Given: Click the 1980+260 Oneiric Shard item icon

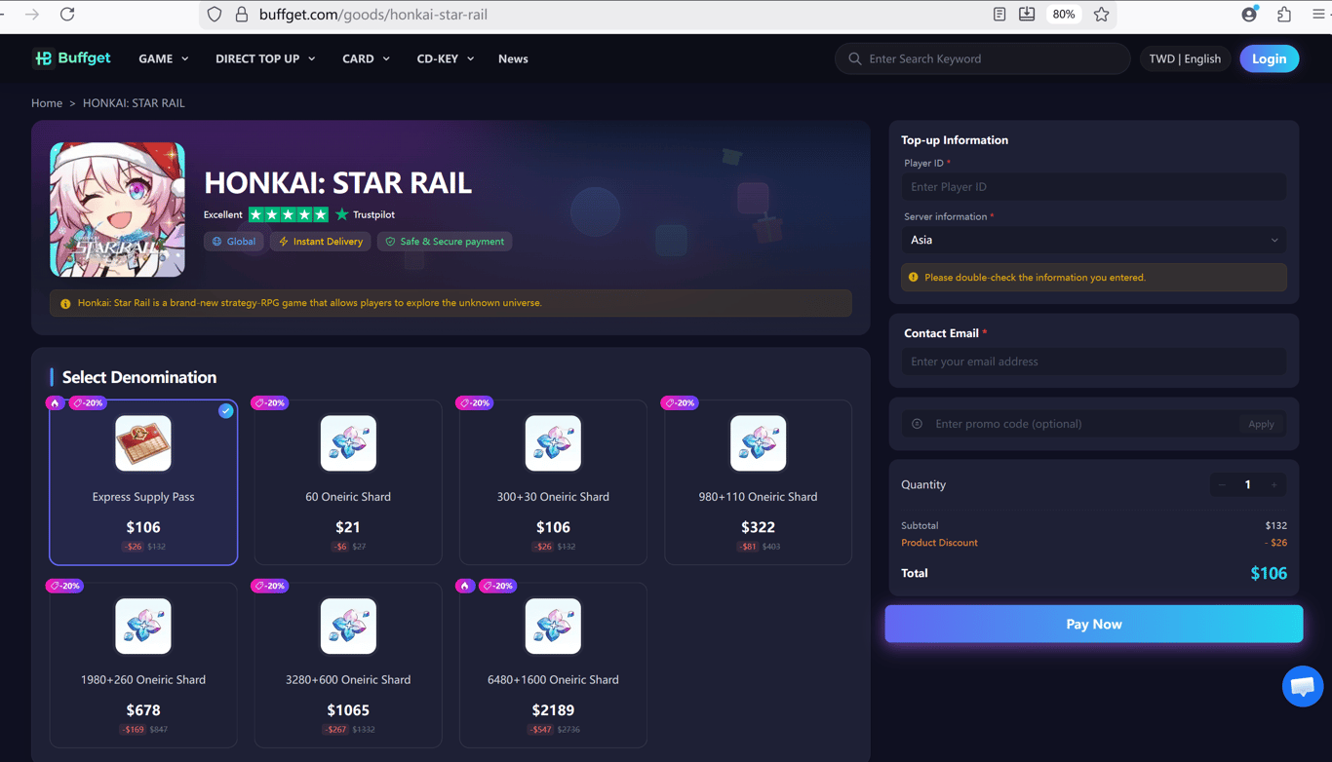Looking at the screenshot, I should (x=143, y=626).
